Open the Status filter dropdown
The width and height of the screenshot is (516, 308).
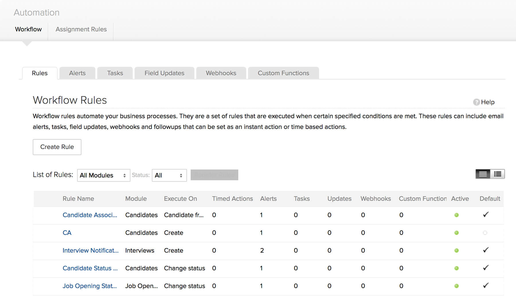point(169,175)
